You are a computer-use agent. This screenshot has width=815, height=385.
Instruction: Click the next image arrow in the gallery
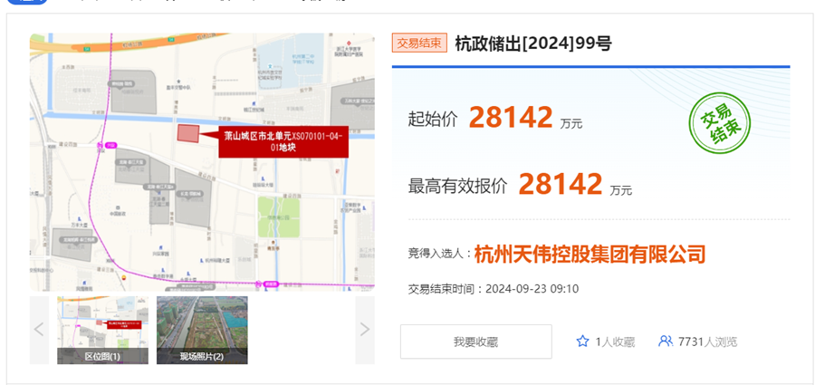[364, 330]
